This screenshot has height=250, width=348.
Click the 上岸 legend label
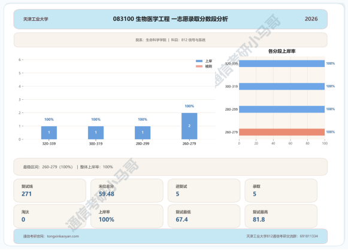208,61
